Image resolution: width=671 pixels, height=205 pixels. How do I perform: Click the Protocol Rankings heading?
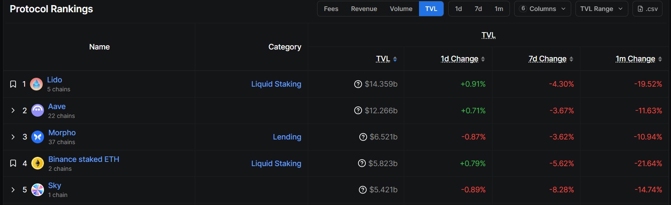pyautogui.click(x=51, y=9)
